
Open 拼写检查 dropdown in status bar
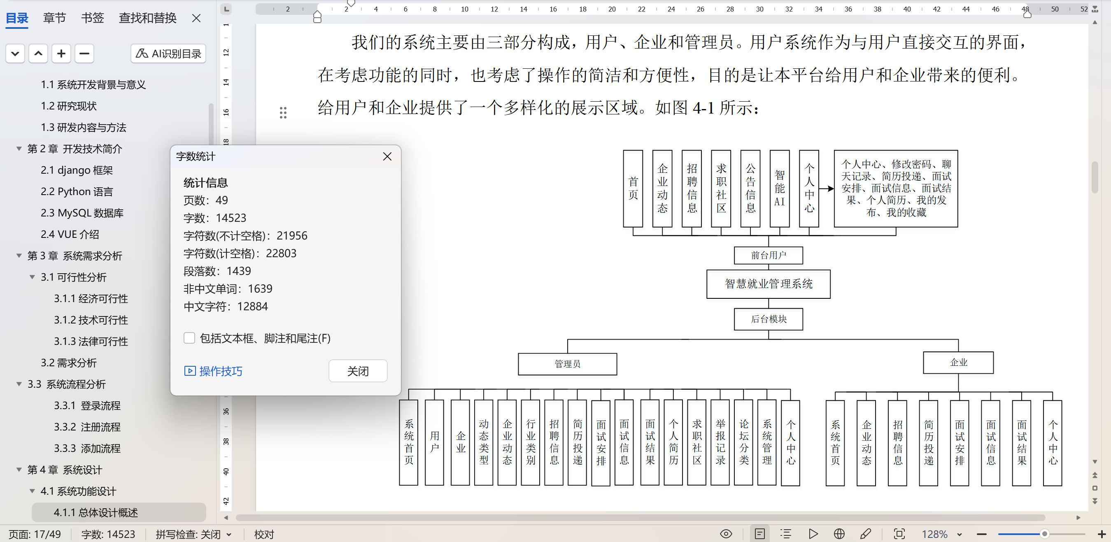click(229, 535)
